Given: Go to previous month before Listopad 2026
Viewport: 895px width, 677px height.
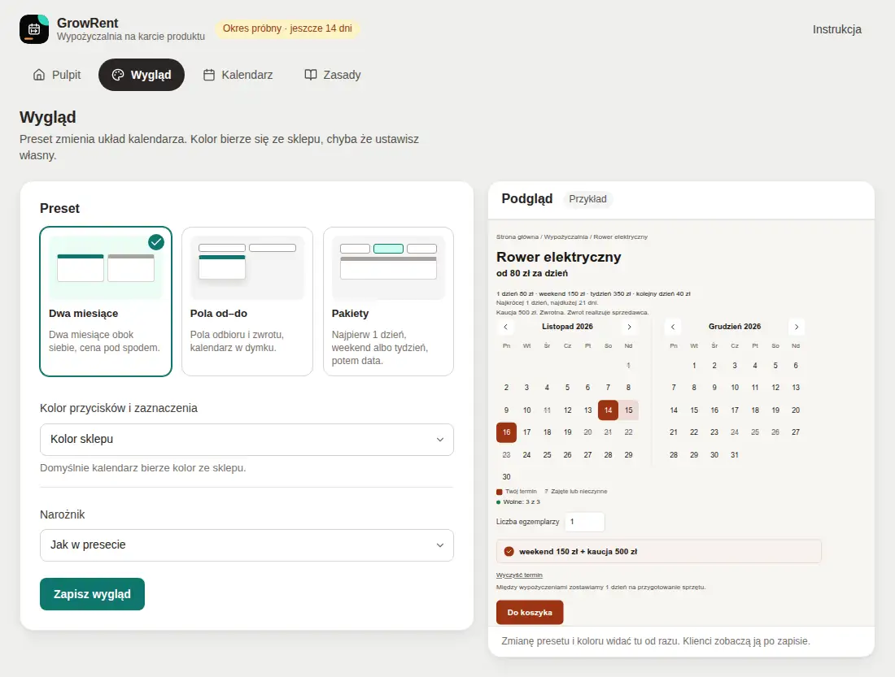Looking at the screenshot, I should [x=506, y=327].
